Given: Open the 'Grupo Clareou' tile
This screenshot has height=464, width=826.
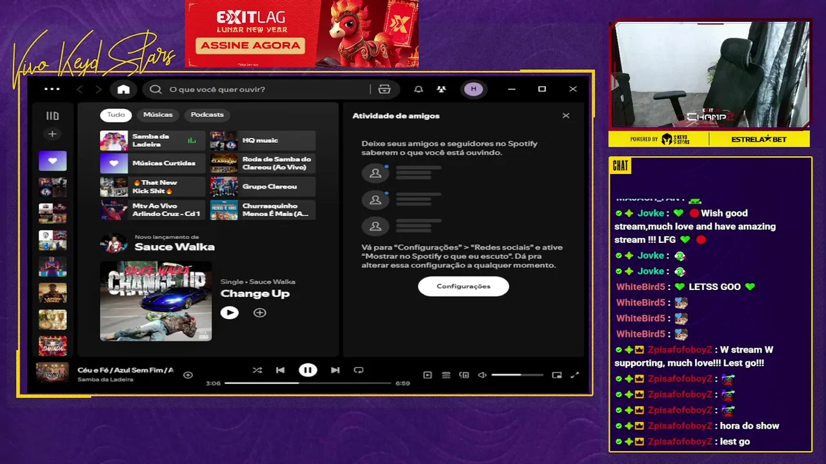Looking at the screenshot, I should pyautogui.click(x=263, y=187).
